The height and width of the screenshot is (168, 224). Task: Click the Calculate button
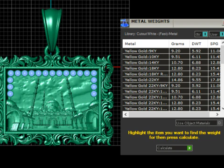(x=175, y=148)
